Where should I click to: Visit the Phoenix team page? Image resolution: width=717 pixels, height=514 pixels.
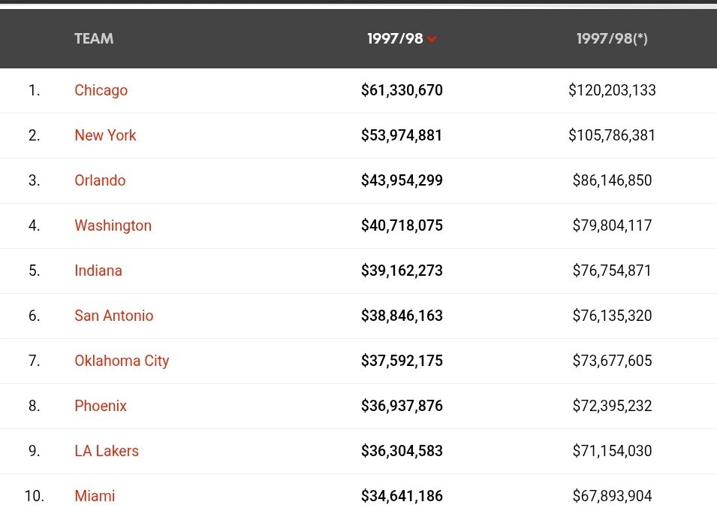[x=100, y=406]
